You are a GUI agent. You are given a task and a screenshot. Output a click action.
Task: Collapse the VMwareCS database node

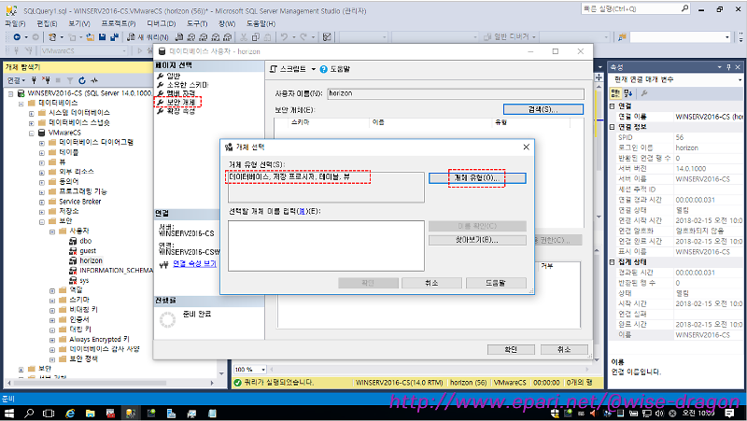click(x=32, y=133)
